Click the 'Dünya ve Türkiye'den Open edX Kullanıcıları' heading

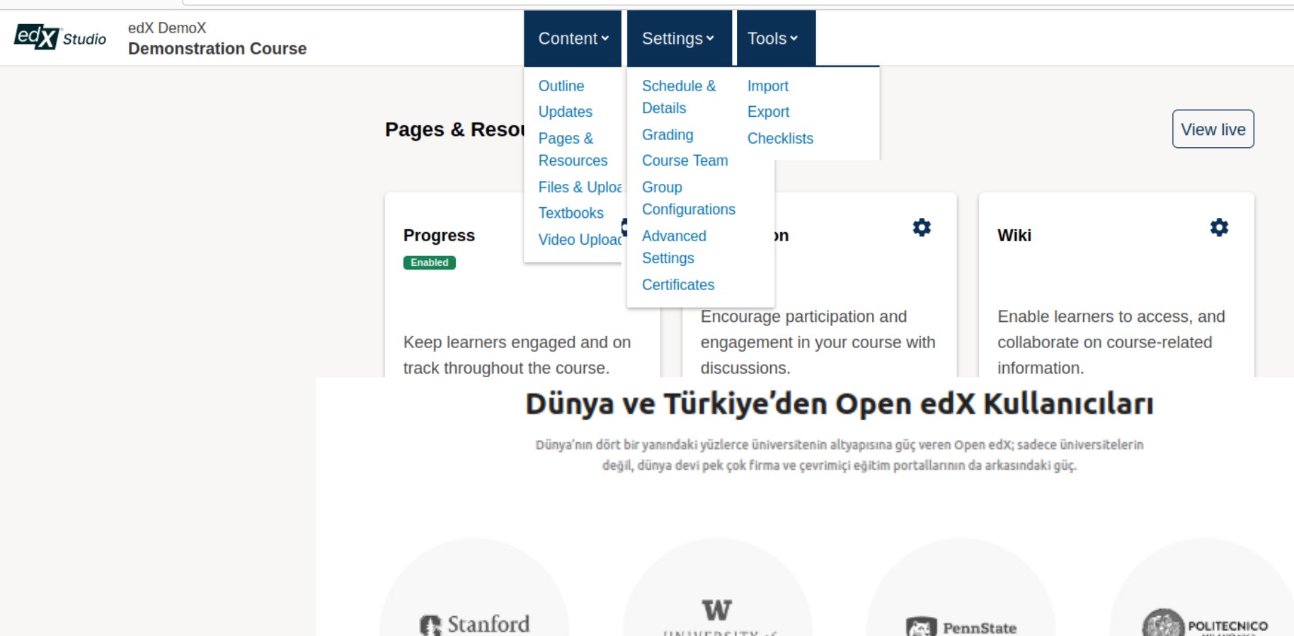[x=840, y=404]
